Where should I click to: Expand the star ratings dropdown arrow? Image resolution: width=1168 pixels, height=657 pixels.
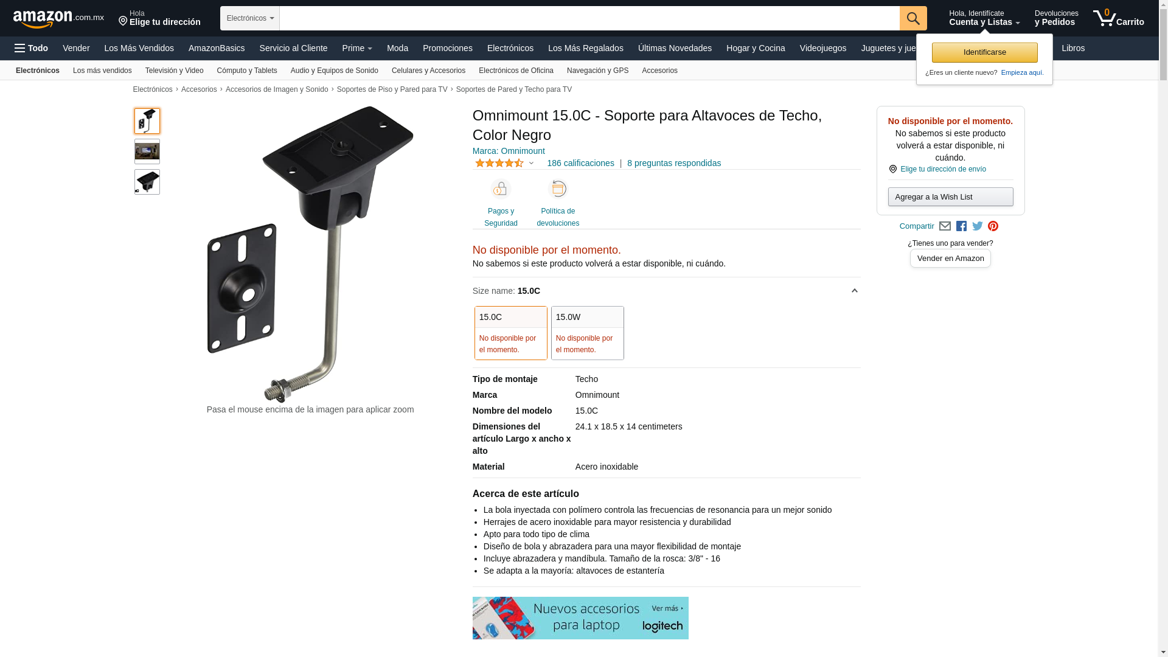[531, 163]
